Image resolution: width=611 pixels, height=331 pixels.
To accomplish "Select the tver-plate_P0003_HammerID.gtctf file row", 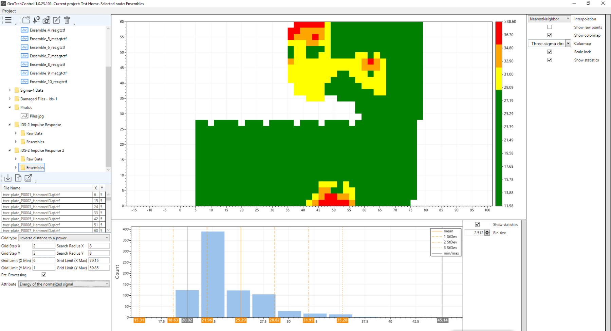I will 31,207.
